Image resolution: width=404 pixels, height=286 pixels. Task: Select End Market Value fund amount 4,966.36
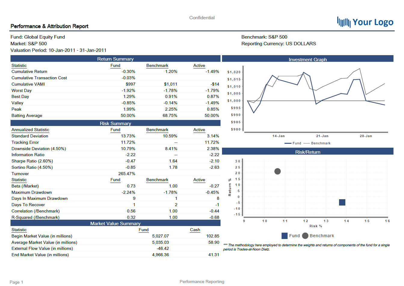pos(160,255)
